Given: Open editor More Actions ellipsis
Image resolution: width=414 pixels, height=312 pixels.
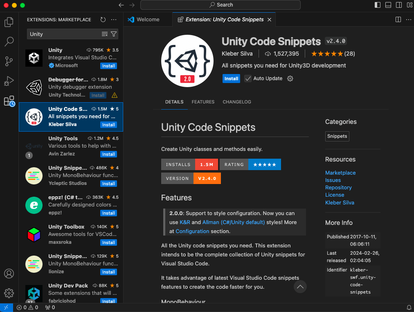Looking at the screenshot, I should coord(409,20).
